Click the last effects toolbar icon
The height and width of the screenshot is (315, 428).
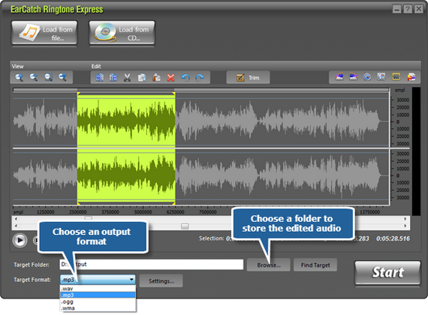411,77
